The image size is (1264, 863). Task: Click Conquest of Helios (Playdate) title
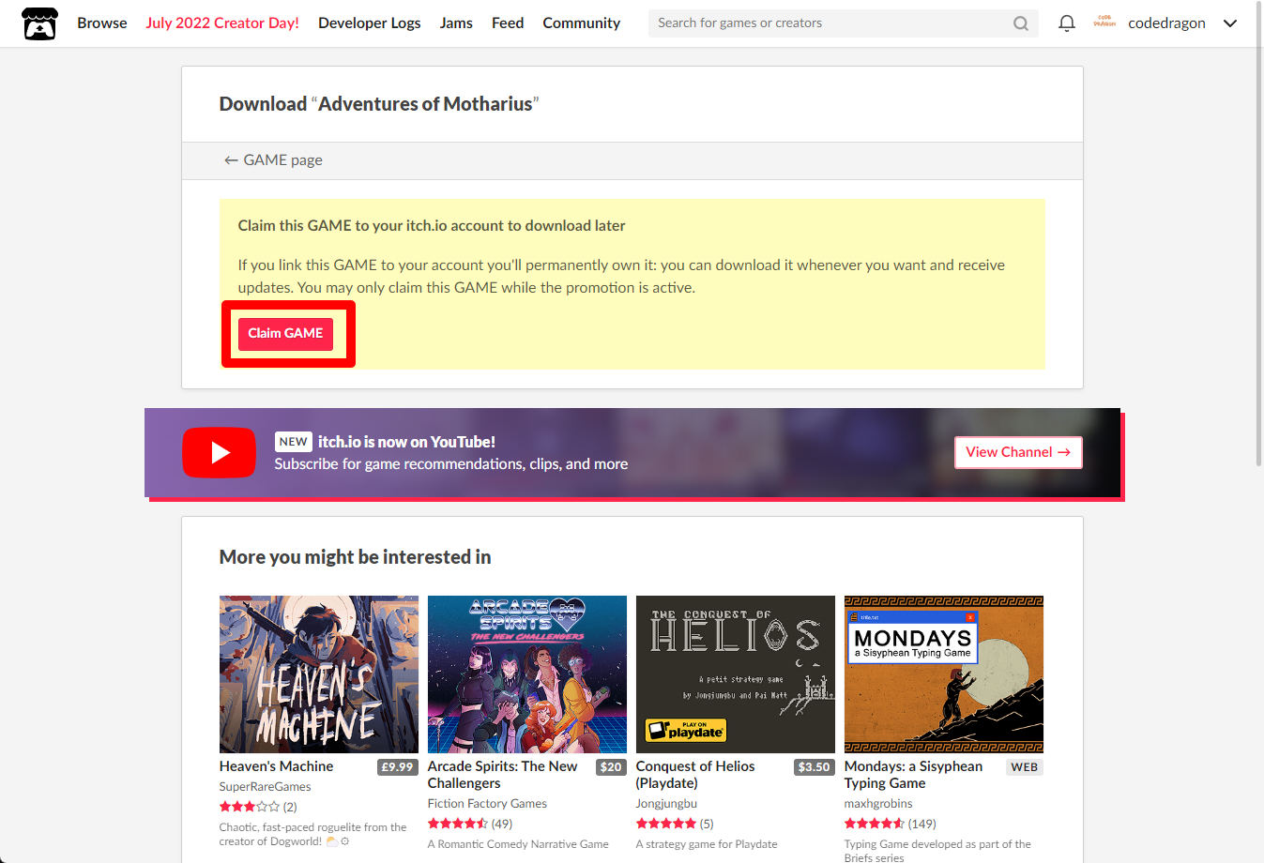pos(695,775)
